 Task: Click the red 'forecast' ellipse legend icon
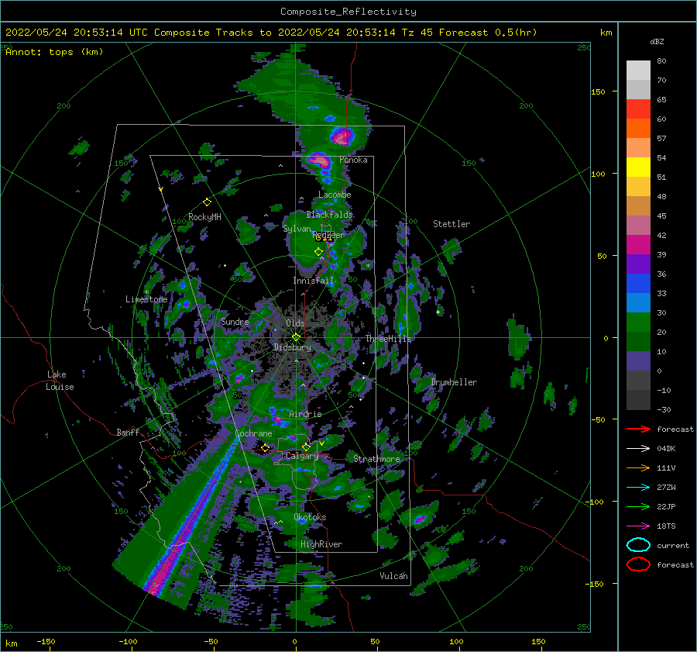click(x=638, y=564)
